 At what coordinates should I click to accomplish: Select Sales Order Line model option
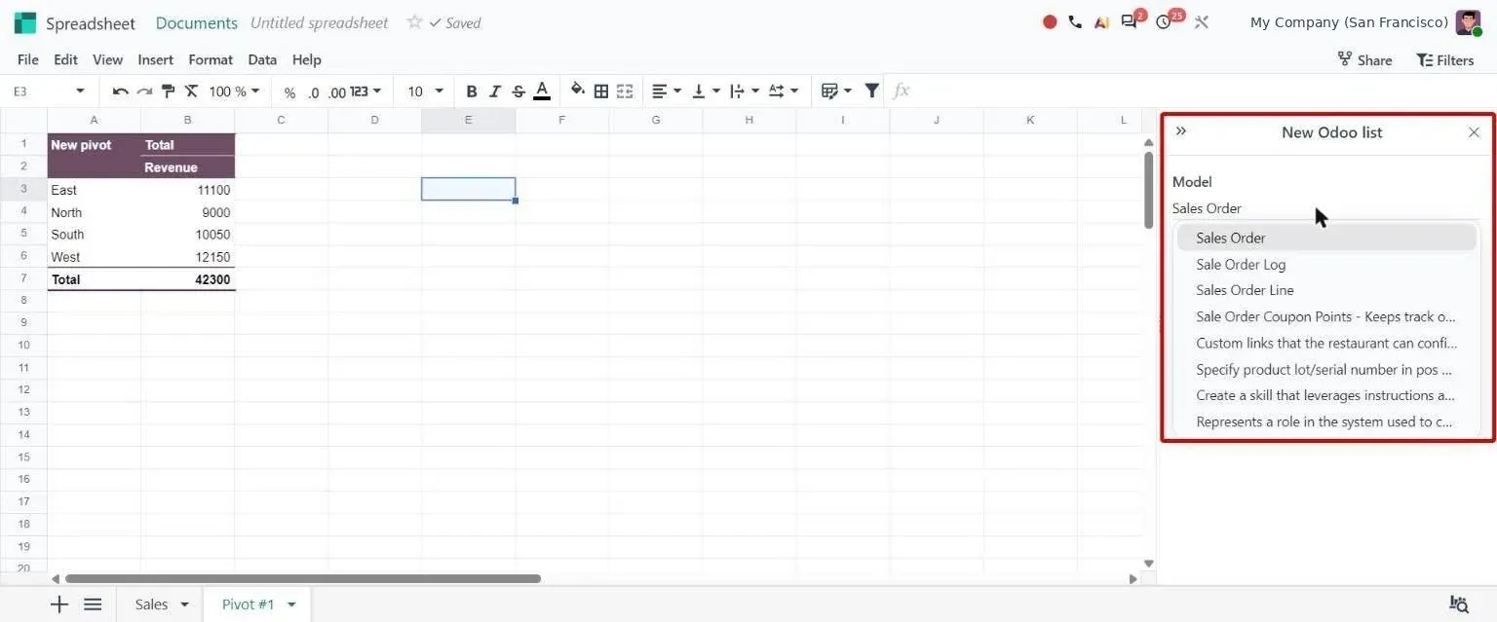(x=1326, y=290)
